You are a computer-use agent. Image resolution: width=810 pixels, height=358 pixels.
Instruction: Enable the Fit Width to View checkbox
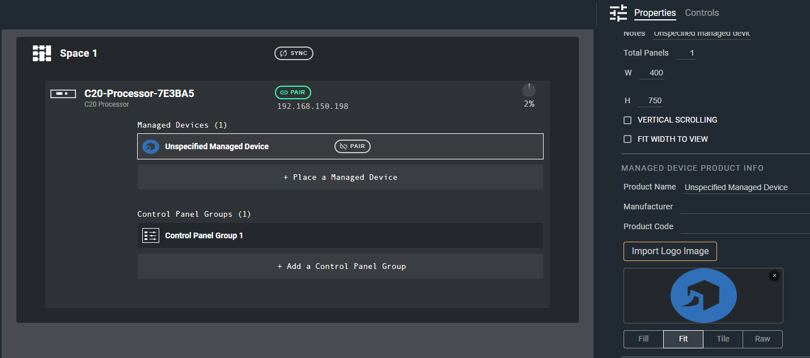(627, 139)
